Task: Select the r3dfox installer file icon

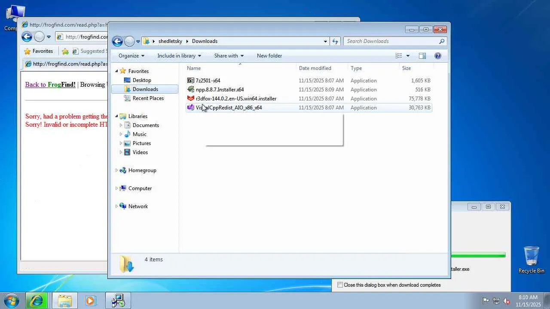Action: pos(191,99)
